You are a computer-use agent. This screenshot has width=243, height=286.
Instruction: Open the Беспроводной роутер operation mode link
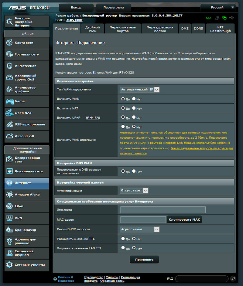pos(100,16)
